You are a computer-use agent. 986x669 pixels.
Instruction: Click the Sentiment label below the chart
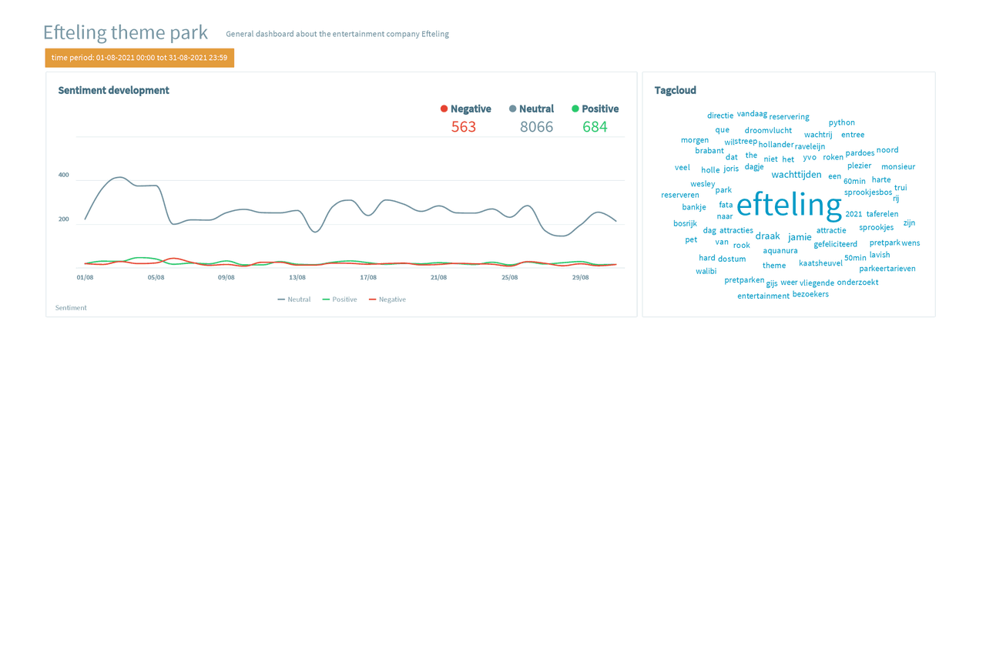[70, 307]
